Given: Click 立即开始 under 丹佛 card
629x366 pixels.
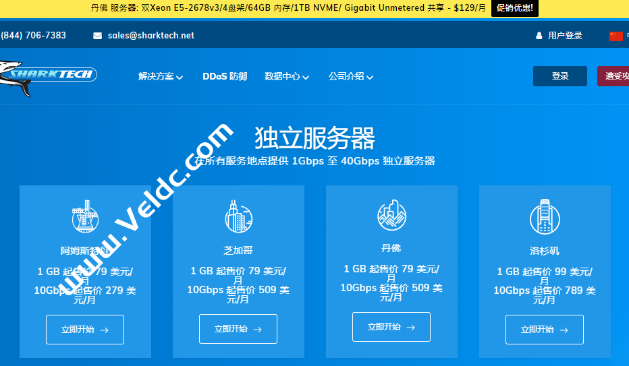Looking at the screenshot, I should 391,327.
